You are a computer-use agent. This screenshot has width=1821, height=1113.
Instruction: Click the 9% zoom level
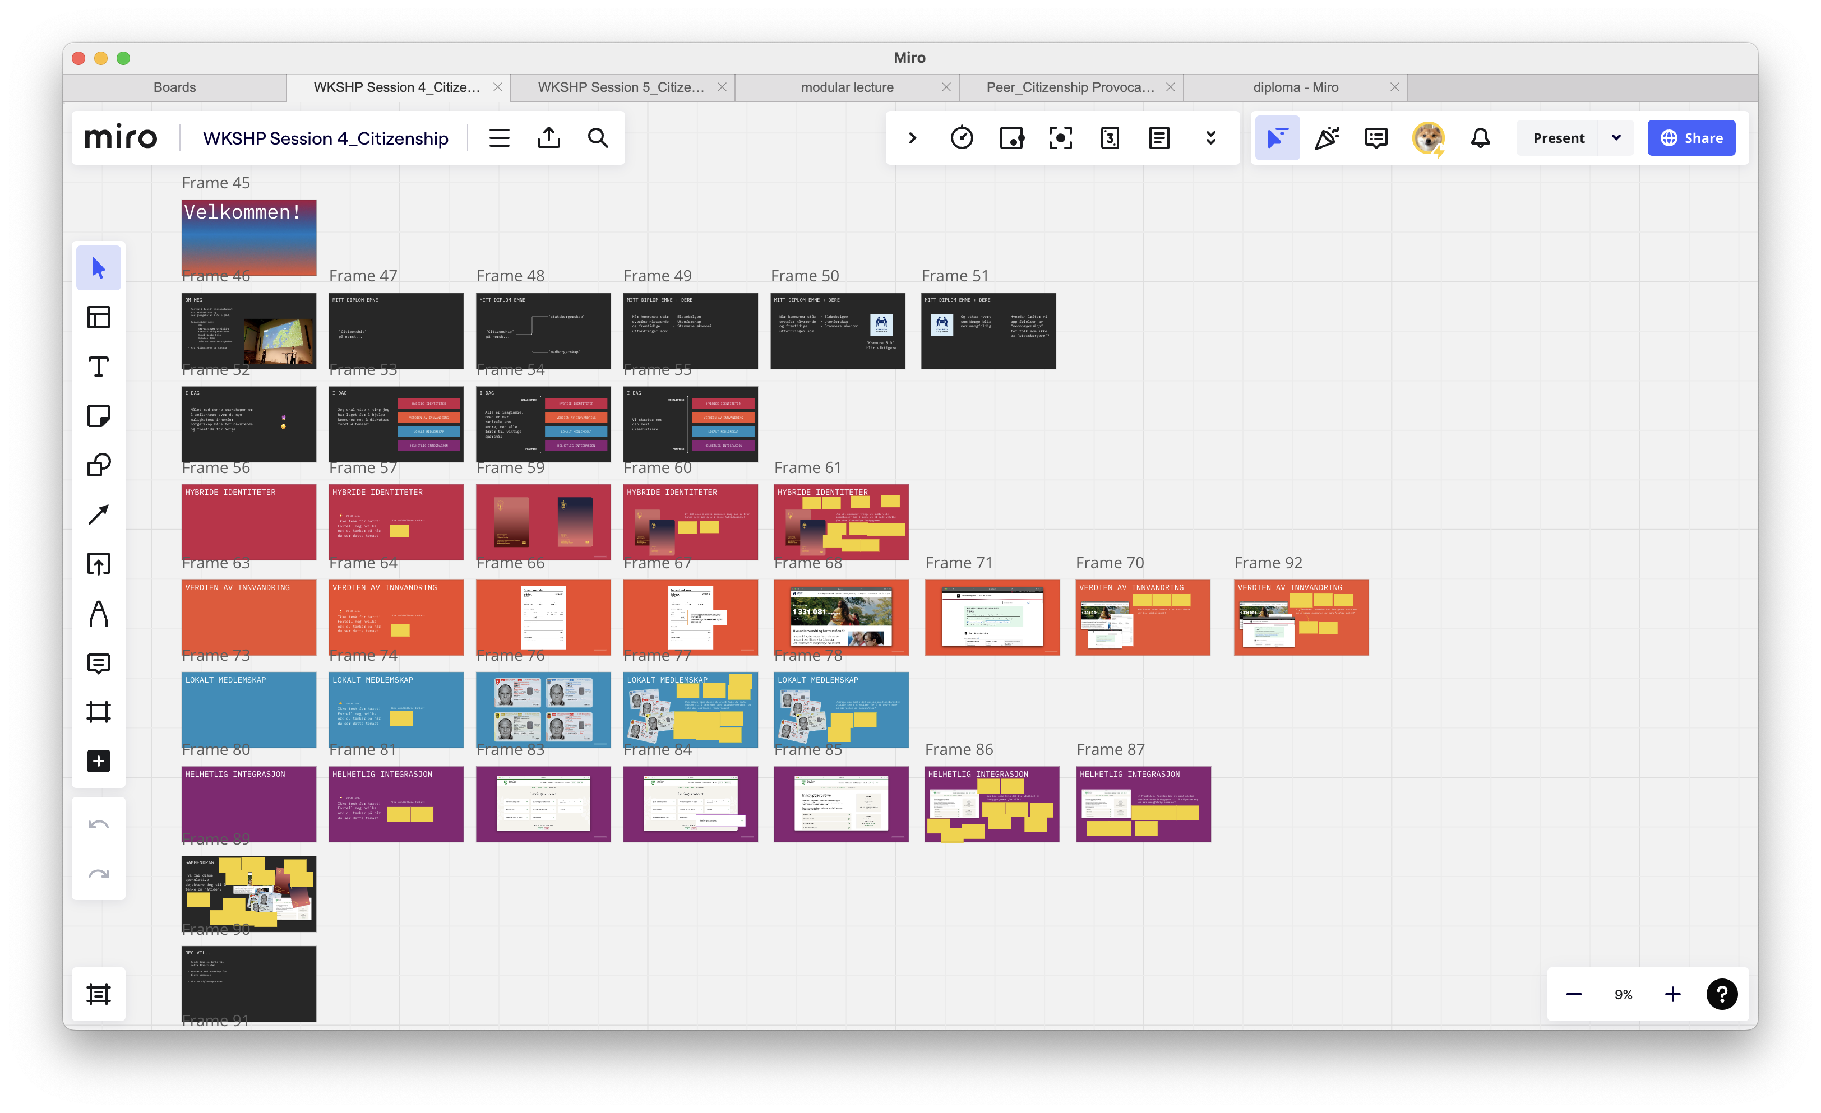pyautogui.click(x=1623, y=994)
